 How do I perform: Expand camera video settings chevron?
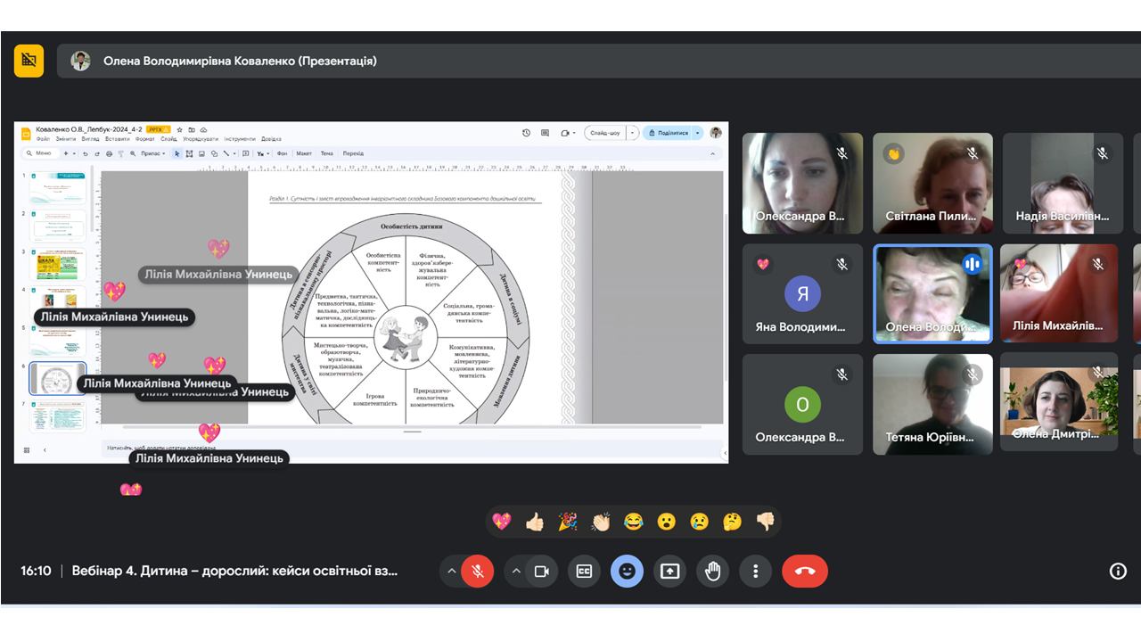click(515, 572)
